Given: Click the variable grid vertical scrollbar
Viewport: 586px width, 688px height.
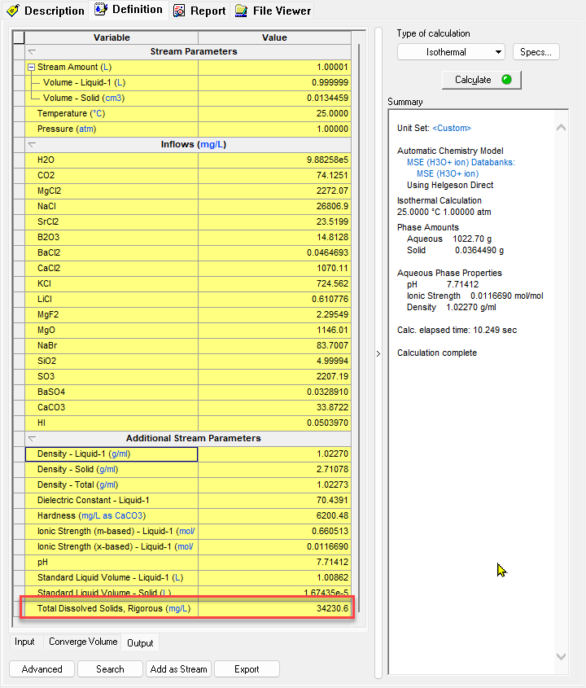Looking at the screenshot, I should pyautogui.click(x=359, y=326).
